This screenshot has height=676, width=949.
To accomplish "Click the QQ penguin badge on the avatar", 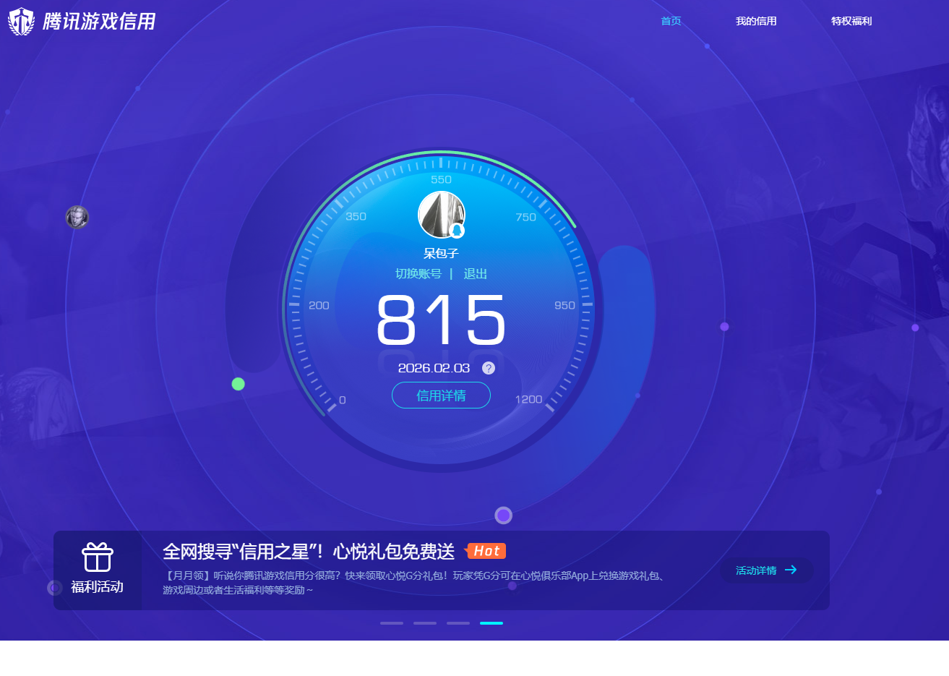I will pos(457,231).
